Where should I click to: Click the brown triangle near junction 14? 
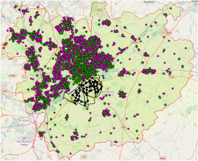[x=2, y=151]
